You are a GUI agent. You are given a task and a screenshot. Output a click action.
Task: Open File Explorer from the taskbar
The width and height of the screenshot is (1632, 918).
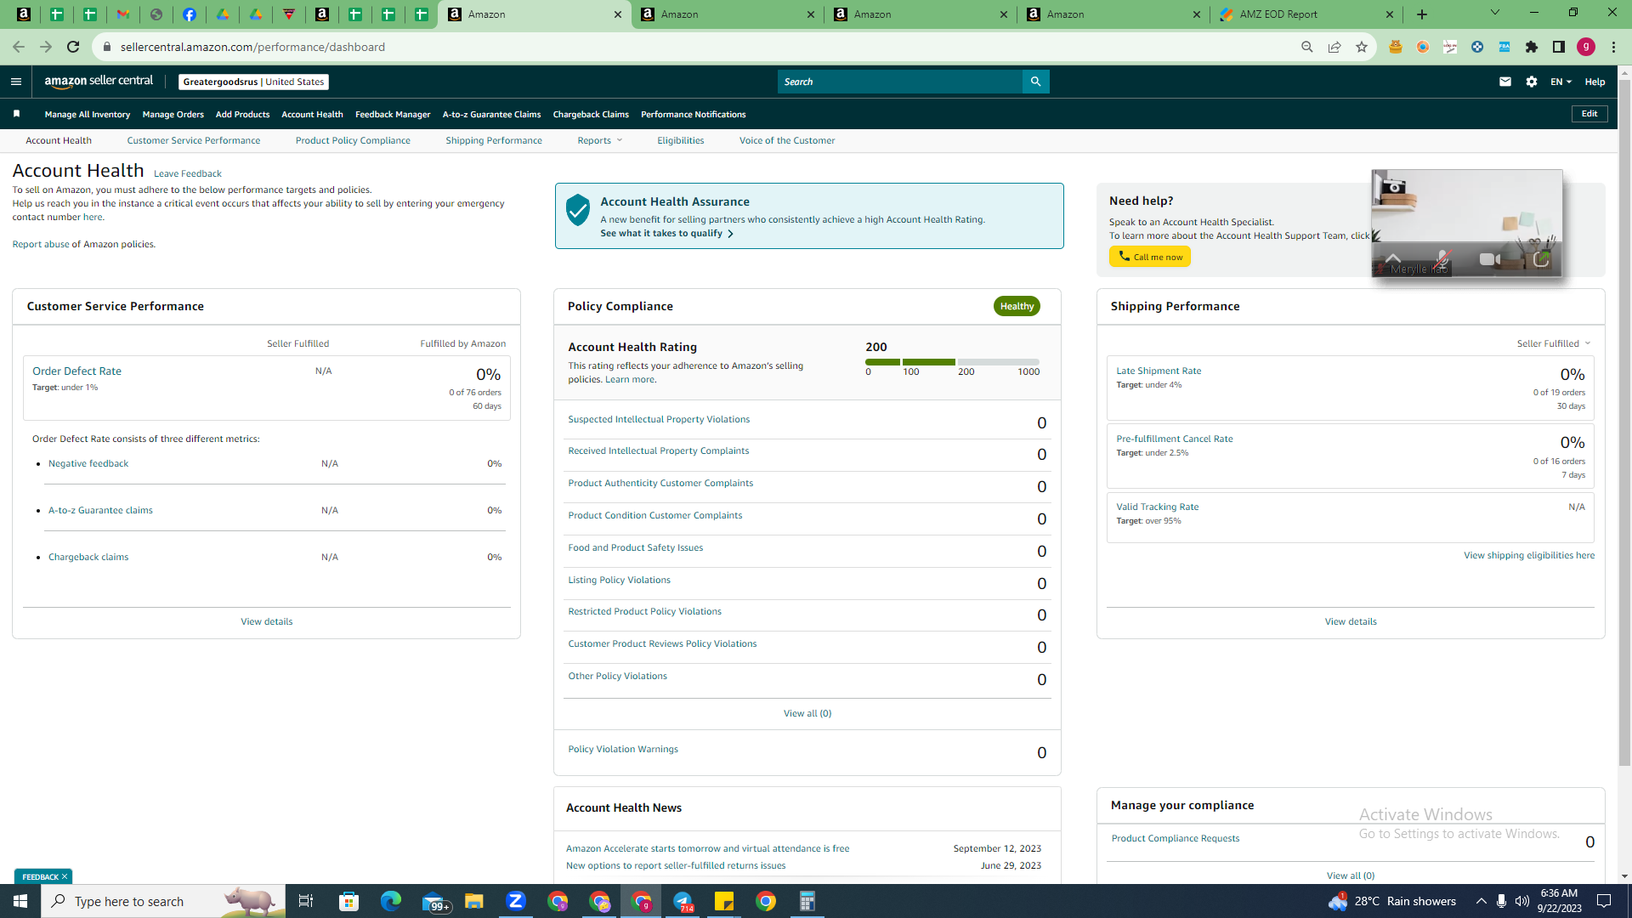click(x=473, y=901)
